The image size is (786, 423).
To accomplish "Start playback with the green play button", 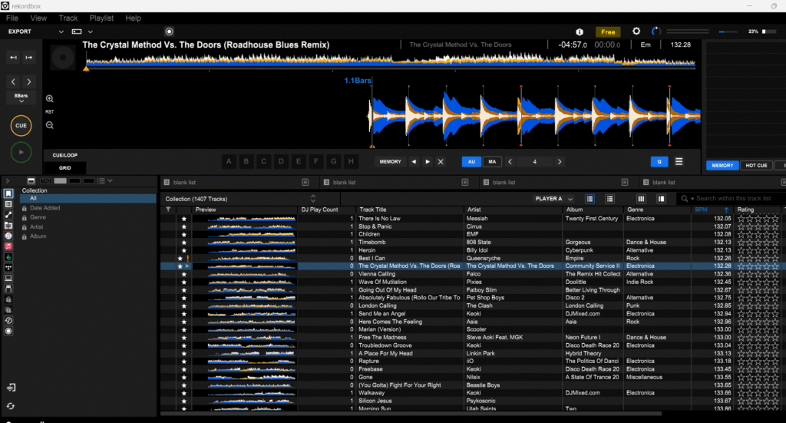I will [21, 152].
